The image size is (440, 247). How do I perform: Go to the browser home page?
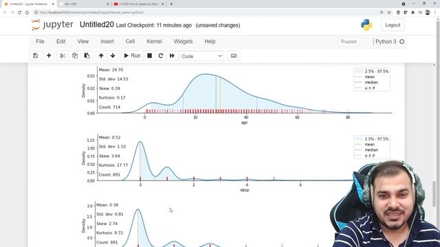tap(27, 12)
